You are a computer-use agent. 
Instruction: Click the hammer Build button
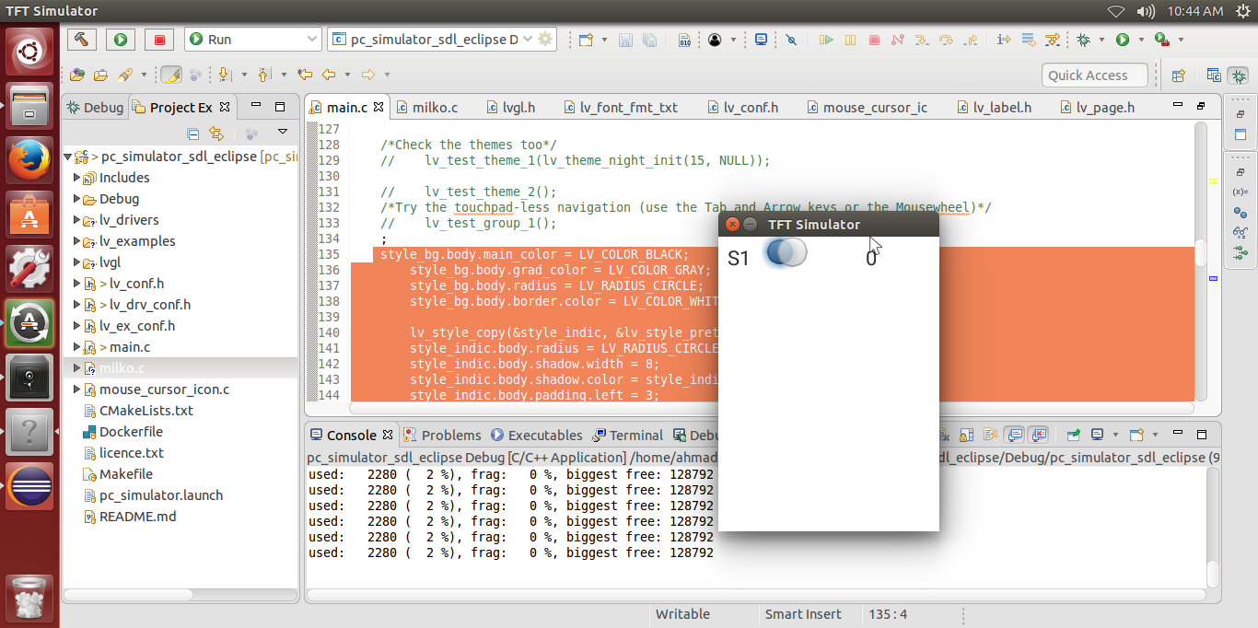pyautogui.click(x=82, y=40)
